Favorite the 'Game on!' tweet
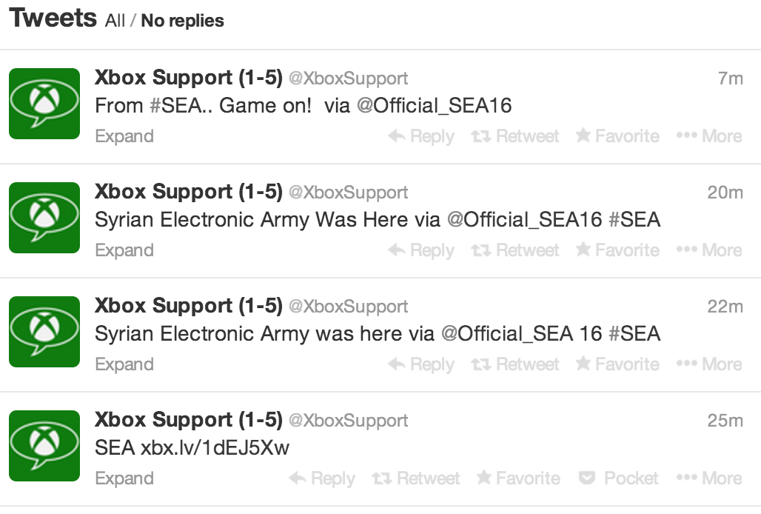This screenshot has height=514, width=761. [617, 136]
